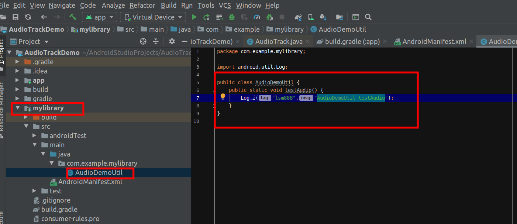Click the "lsm888" string in code
The width and height of the screenshot is (517, 224).
point(285,98)
